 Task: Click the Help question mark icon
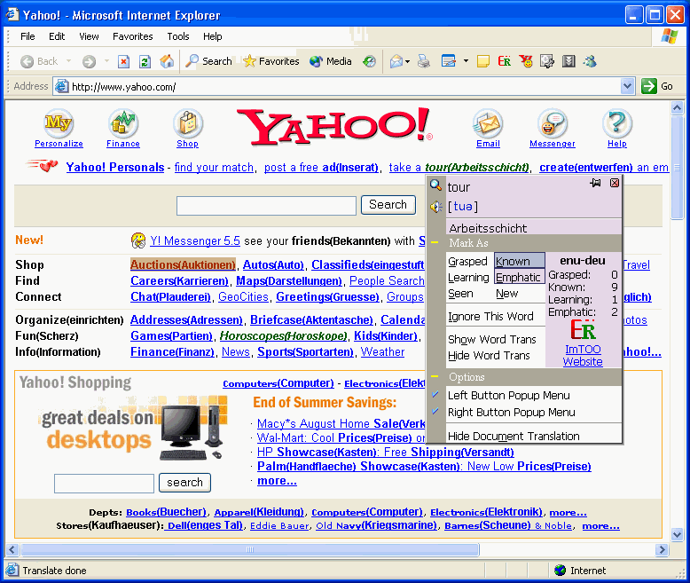[x=617, y=122]
